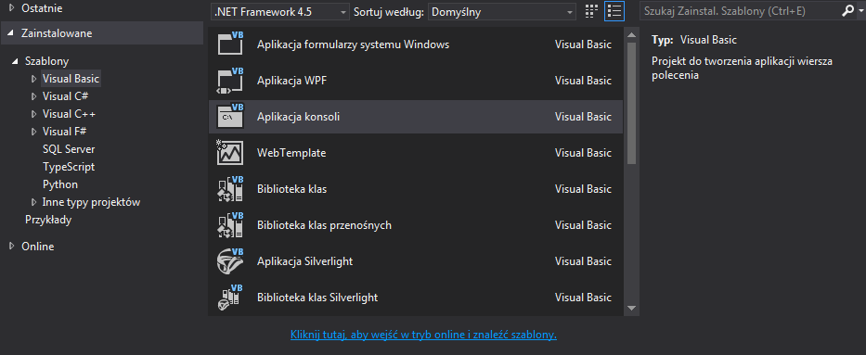866x355 pixels.
Task: Expand the Visual C# node arrow
Action: point(33,96)
